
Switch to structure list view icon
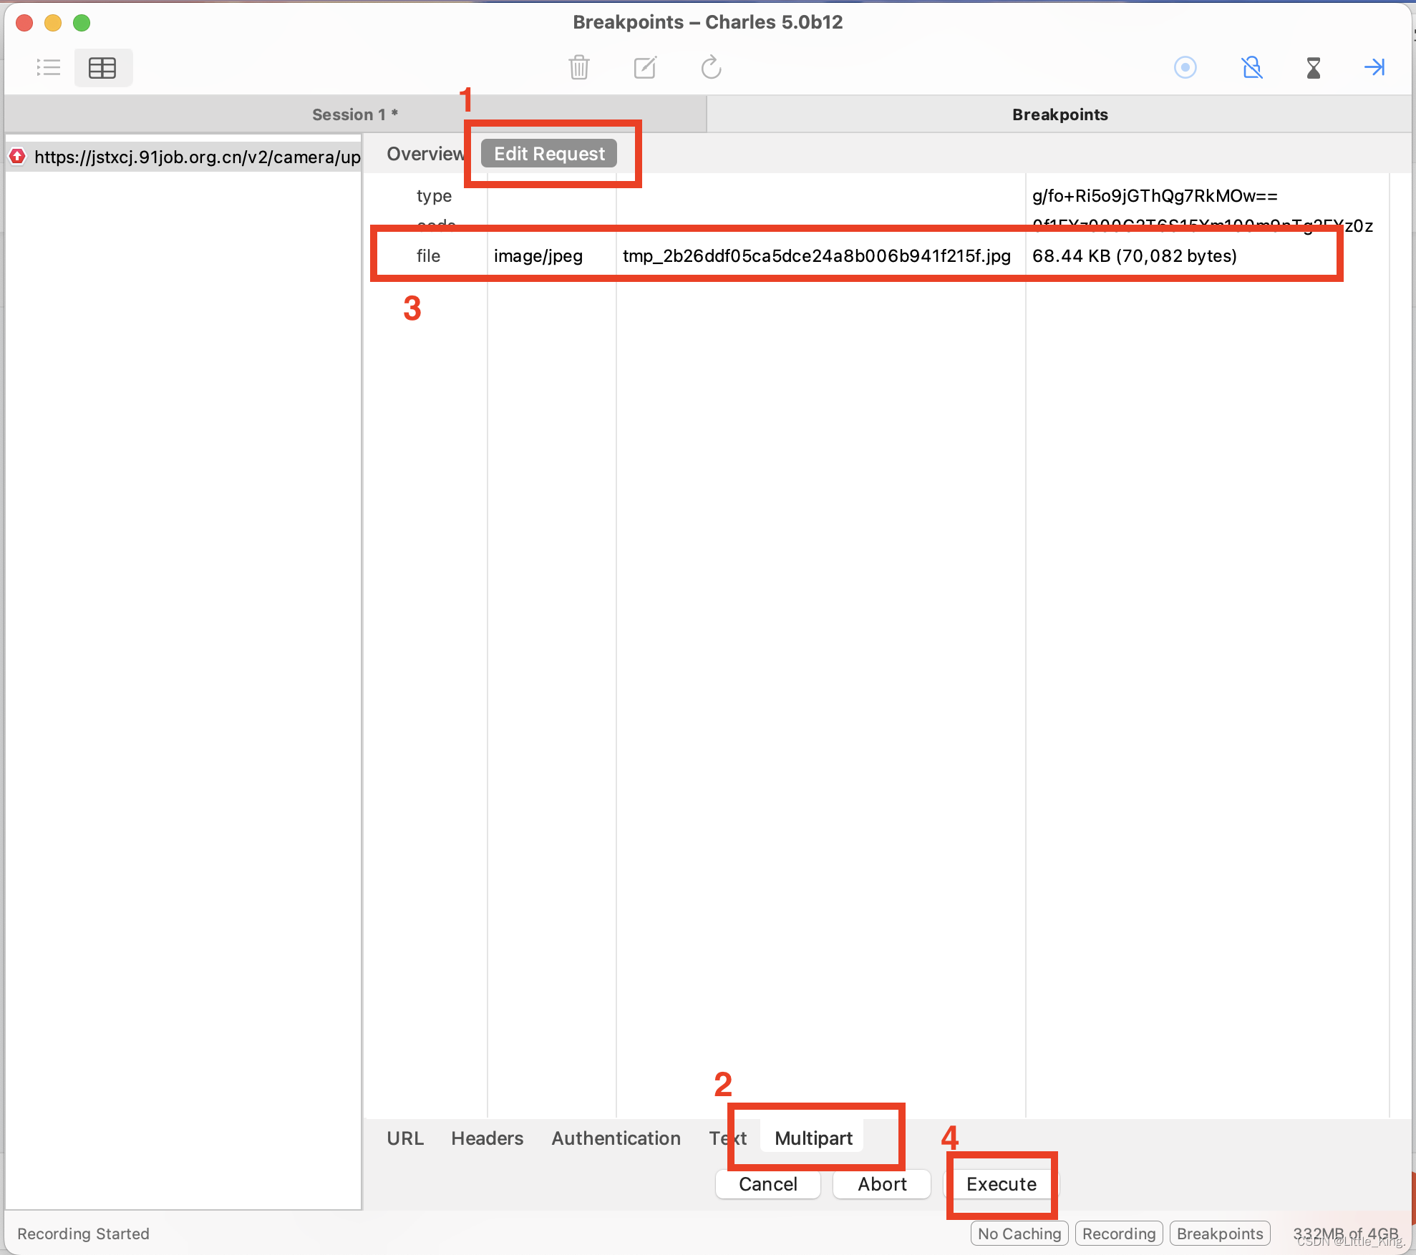(49, 68)
